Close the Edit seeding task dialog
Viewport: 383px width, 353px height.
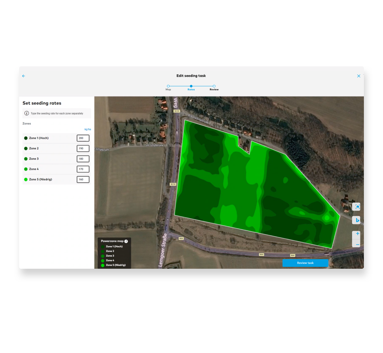359,76
